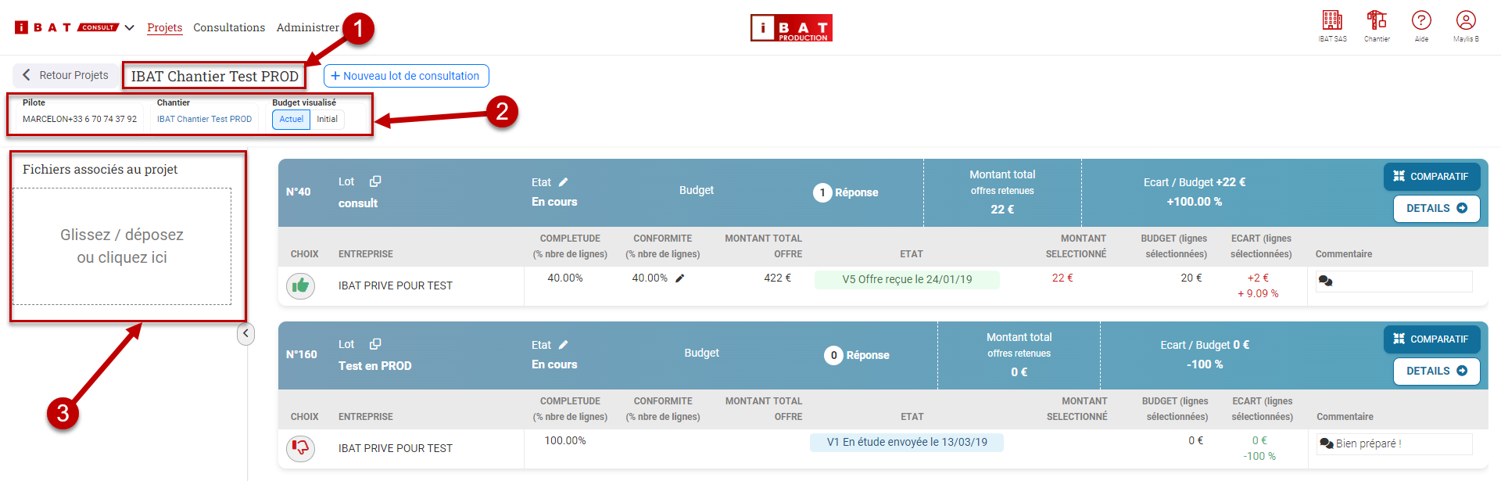Open the Consultations menu

click(229, 27)
